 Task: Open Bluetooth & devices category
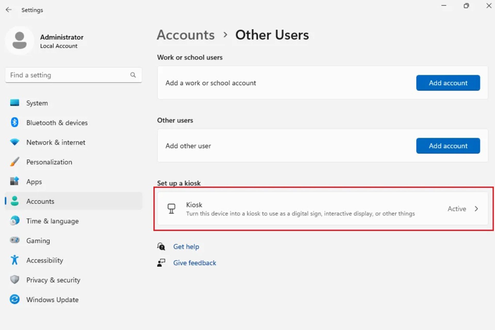[73, 122]
